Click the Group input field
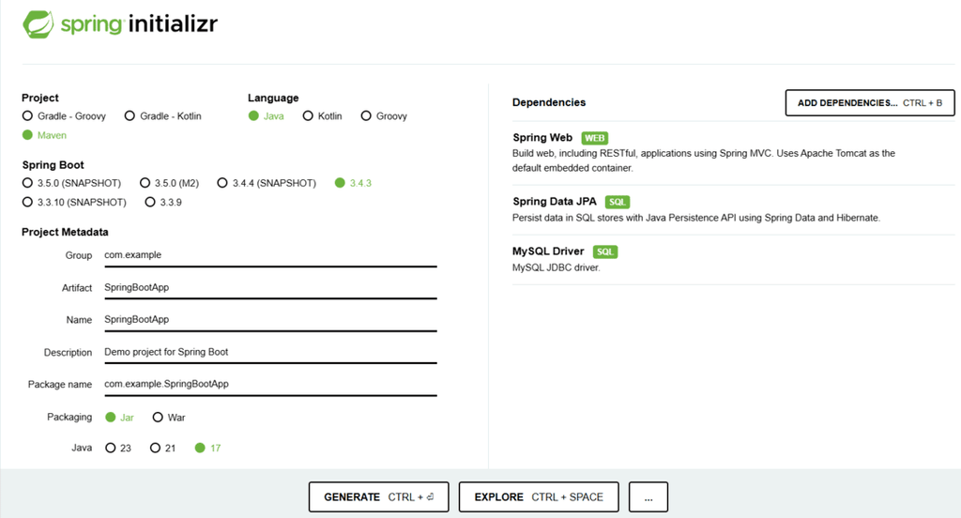This screenshot has width=961, height=518. (x=270, y=255)
